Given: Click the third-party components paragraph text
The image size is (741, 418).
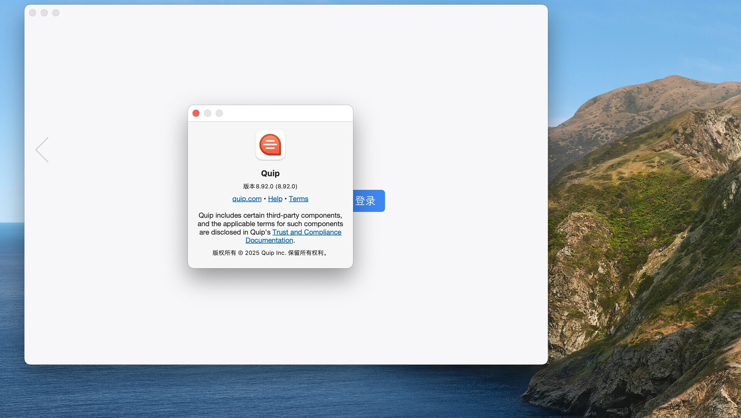Looking at the screenshot, I should 270,228.
